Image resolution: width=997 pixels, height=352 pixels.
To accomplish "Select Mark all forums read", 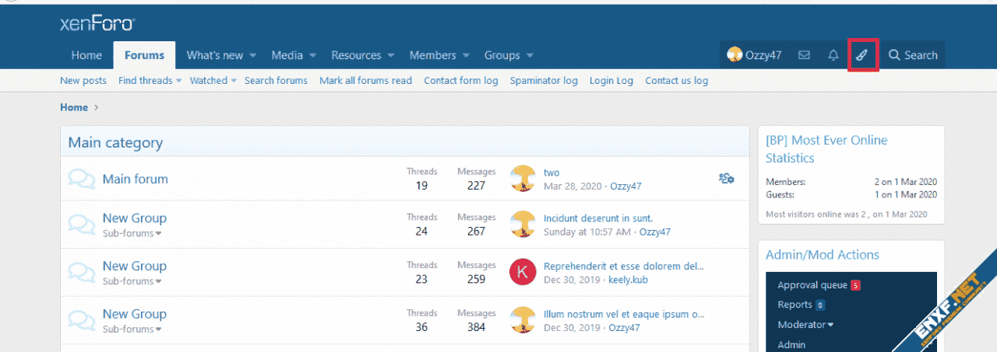I will pos(365,81).
